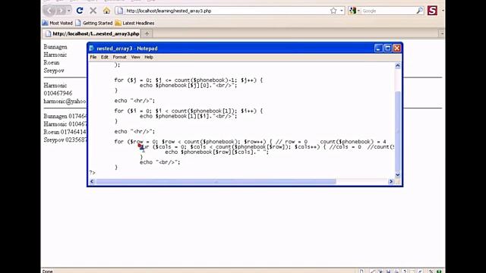This screenshot has height=273, width=486.
Task: Click Notepad vertical scrollbar down arrow
Action: (x=398, y=175)
